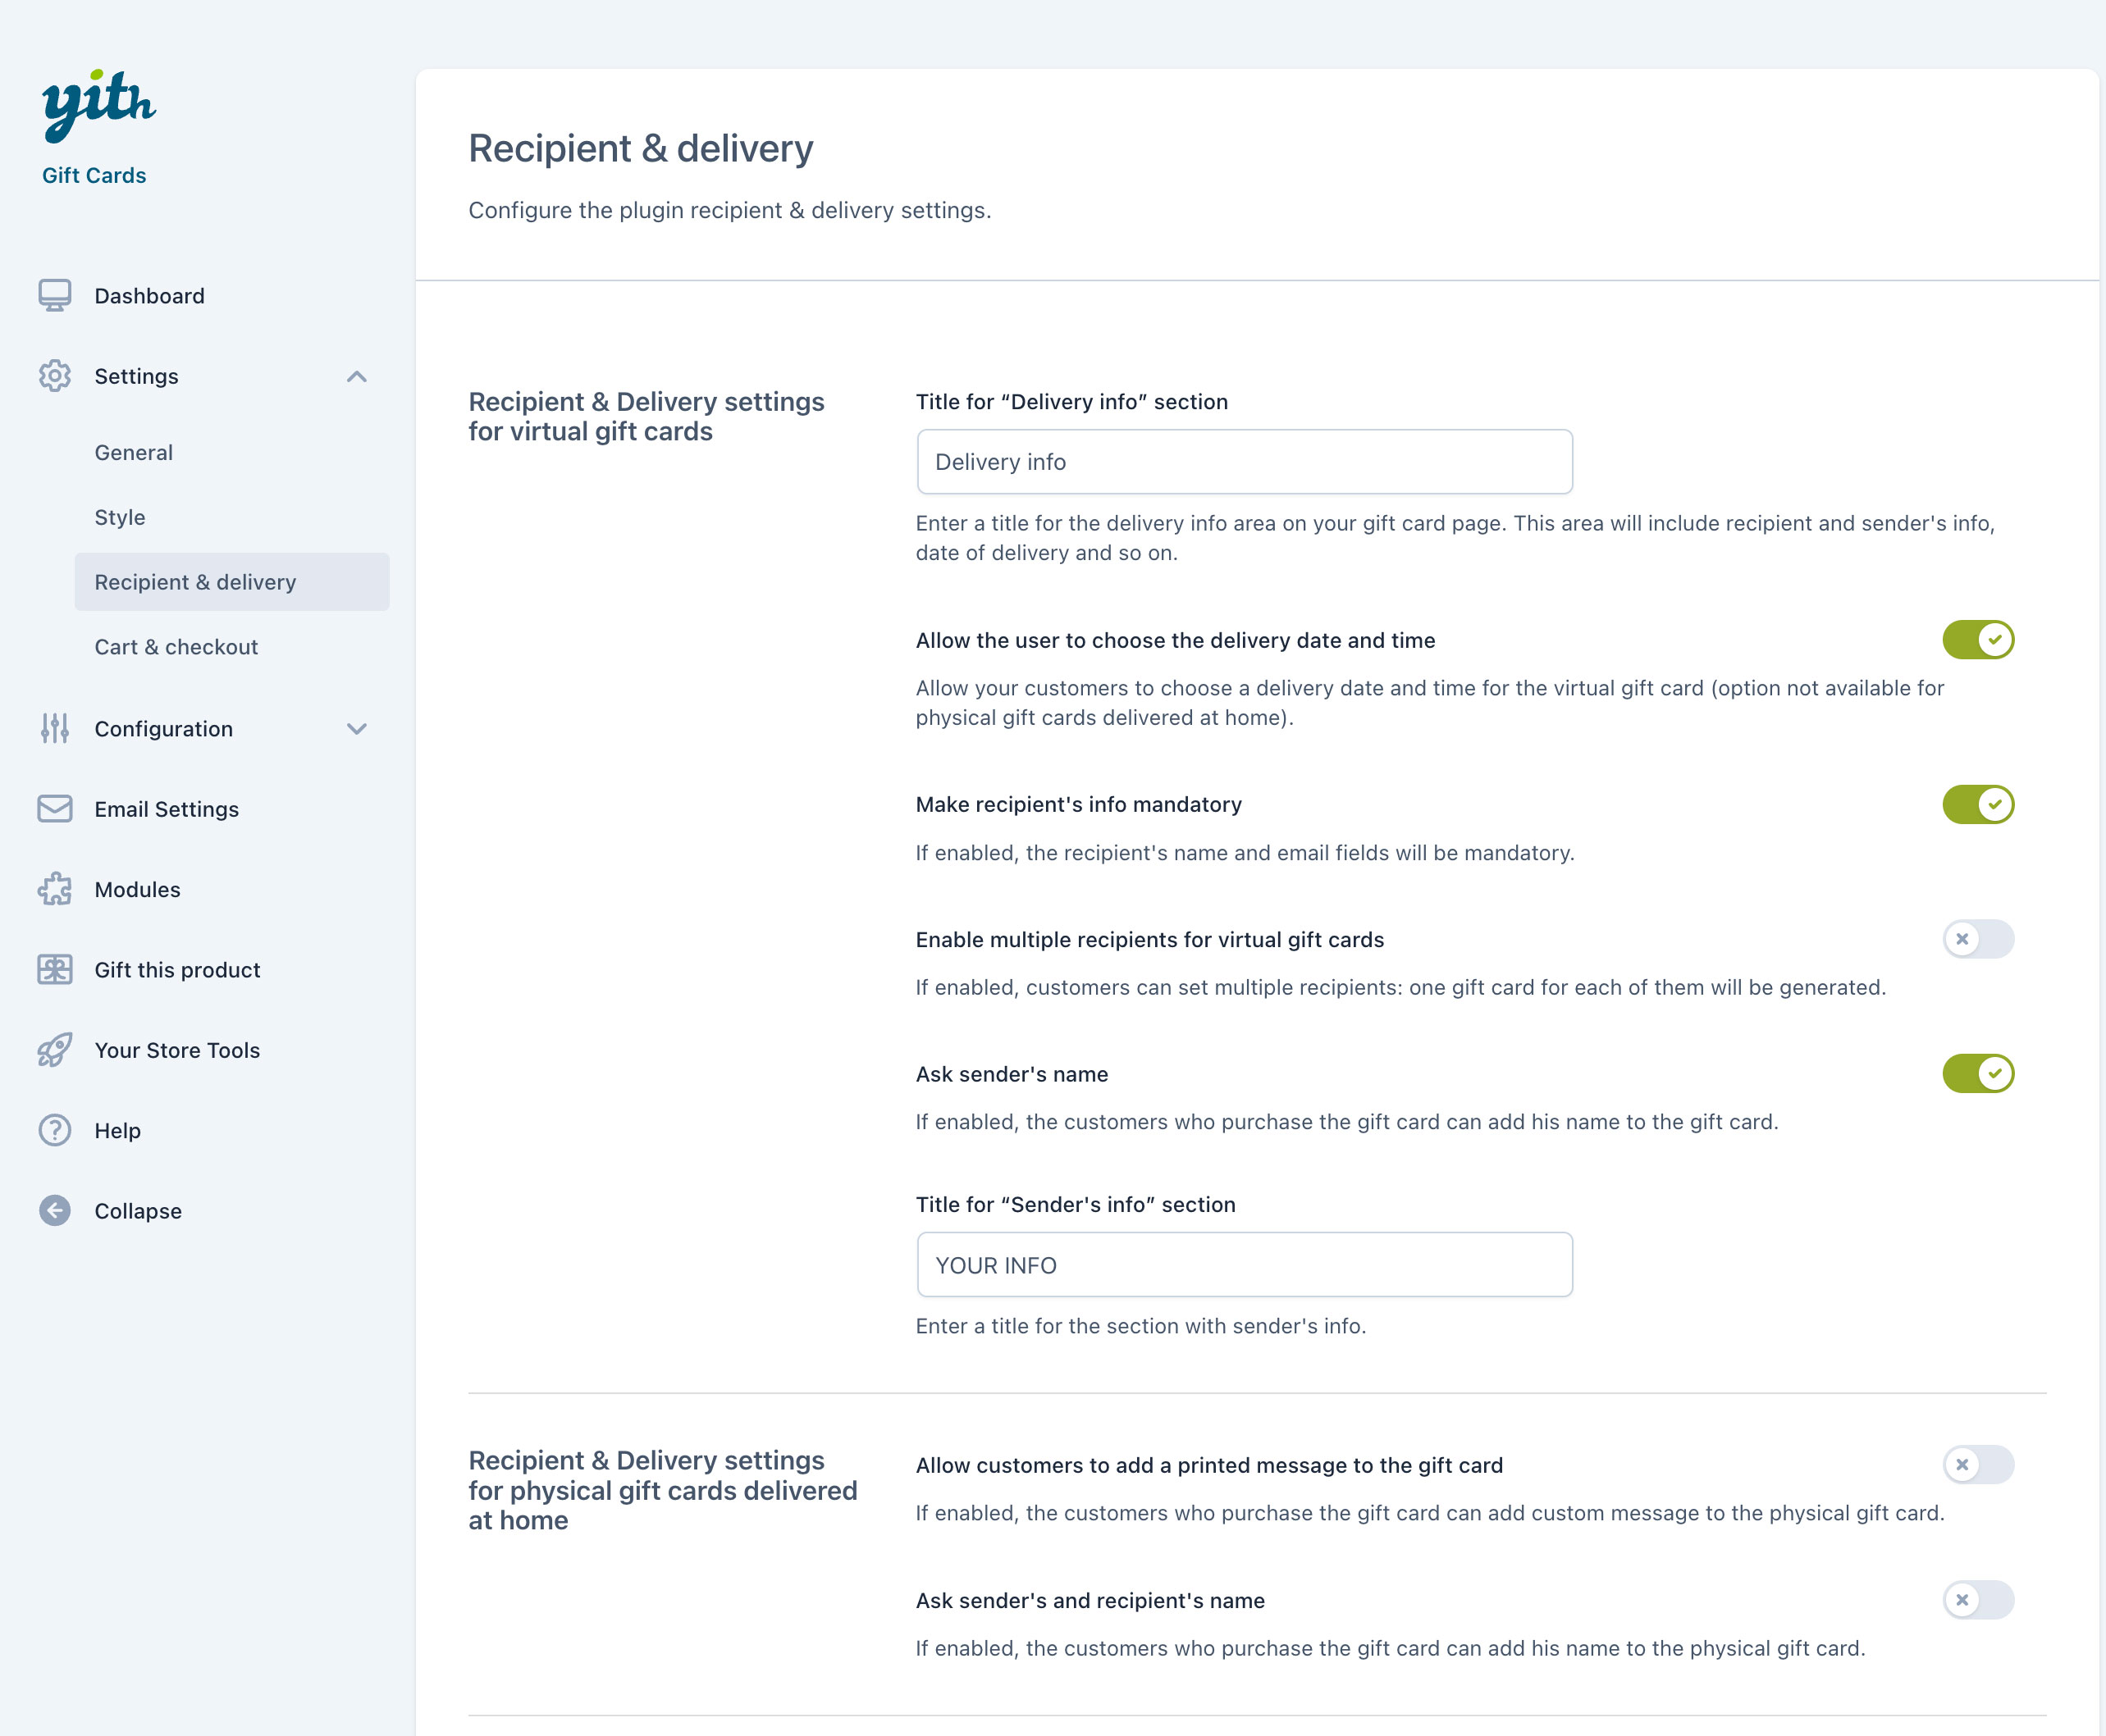
Task: Enable multiple recipients for virtual gift cards
Action: 1977,939
